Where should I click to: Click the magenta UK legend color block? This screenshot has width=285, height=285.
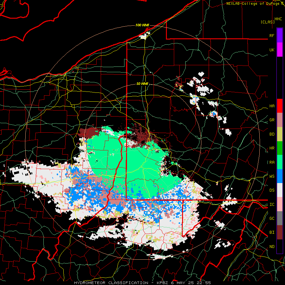click(280, 50)
